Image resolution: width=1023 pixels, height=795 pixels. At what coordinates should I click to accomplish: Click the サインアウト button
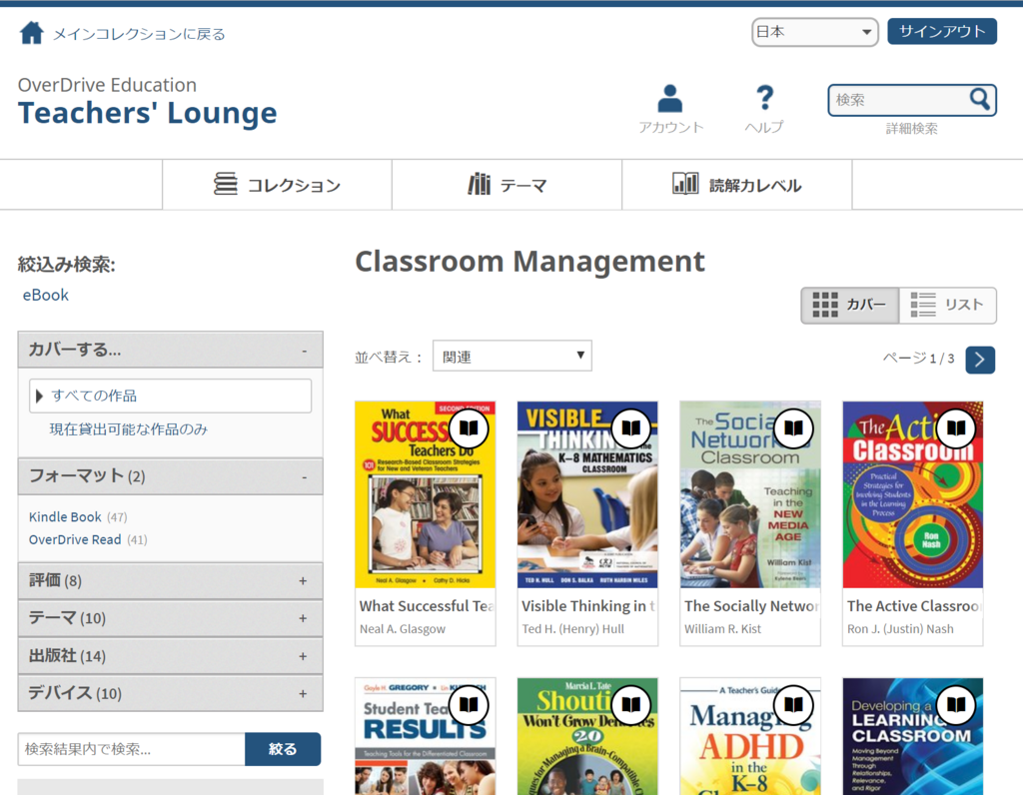[942, 31]
